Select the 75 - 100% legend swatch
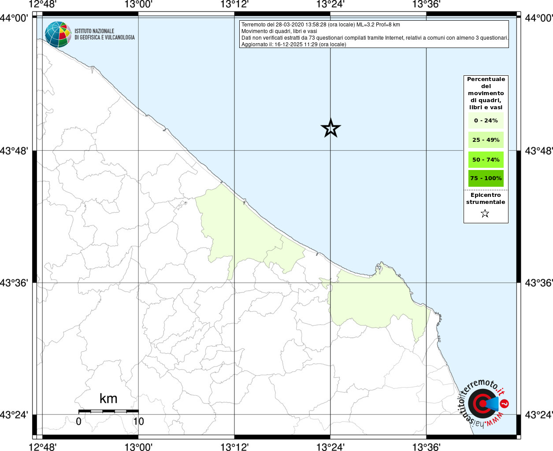This screenshot has height=451, width=553. point(486,178)
